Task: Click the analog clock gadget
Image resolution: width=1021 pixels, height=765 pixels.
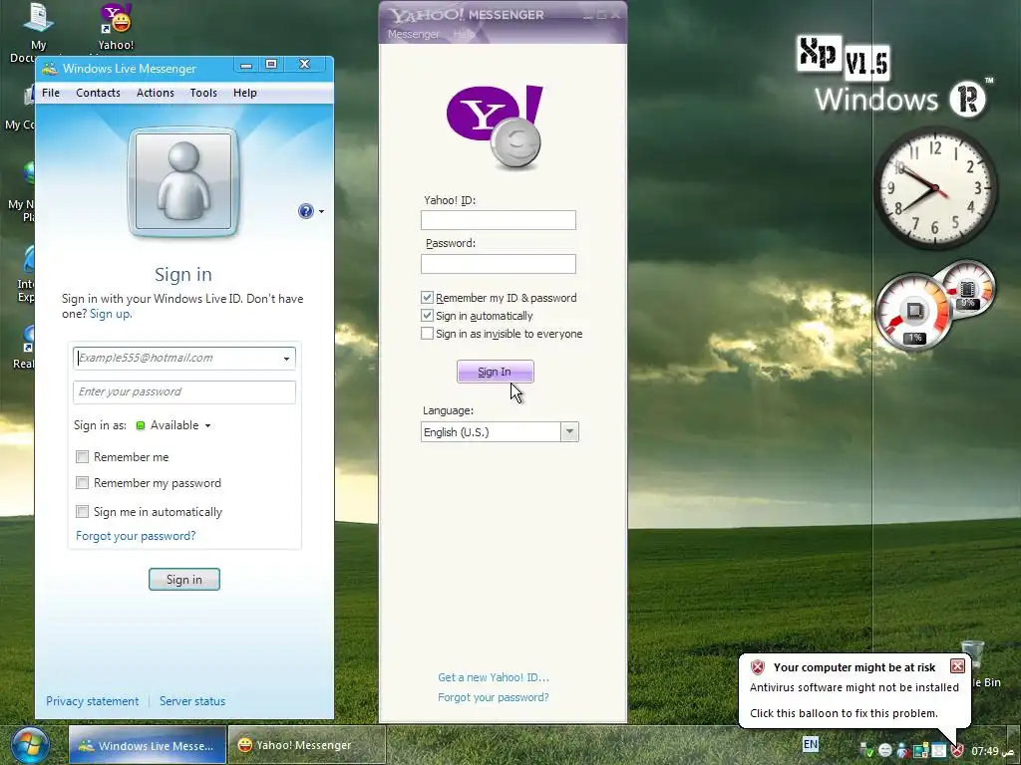Action: pyautogui.click(x=935, y=188)
